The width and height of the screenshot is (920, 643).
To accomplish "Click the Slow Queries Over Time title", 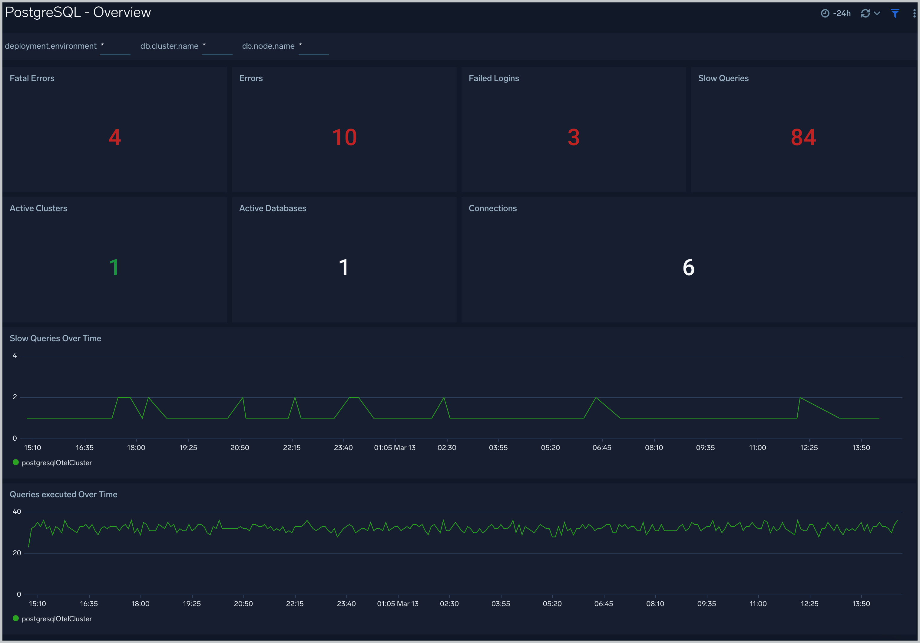I will (x=55, y=338).
